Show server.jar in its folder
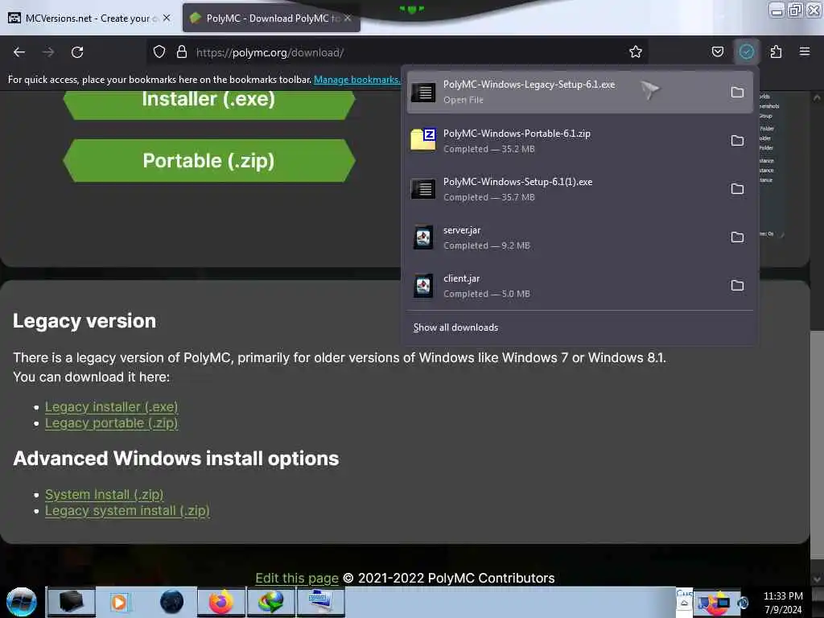 (x=737, y=237)
